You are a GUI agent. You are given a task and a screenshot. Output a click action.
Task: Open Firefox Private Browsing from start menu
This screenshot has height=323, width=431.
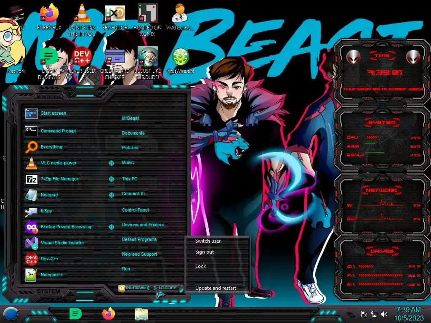click(58, 227)
